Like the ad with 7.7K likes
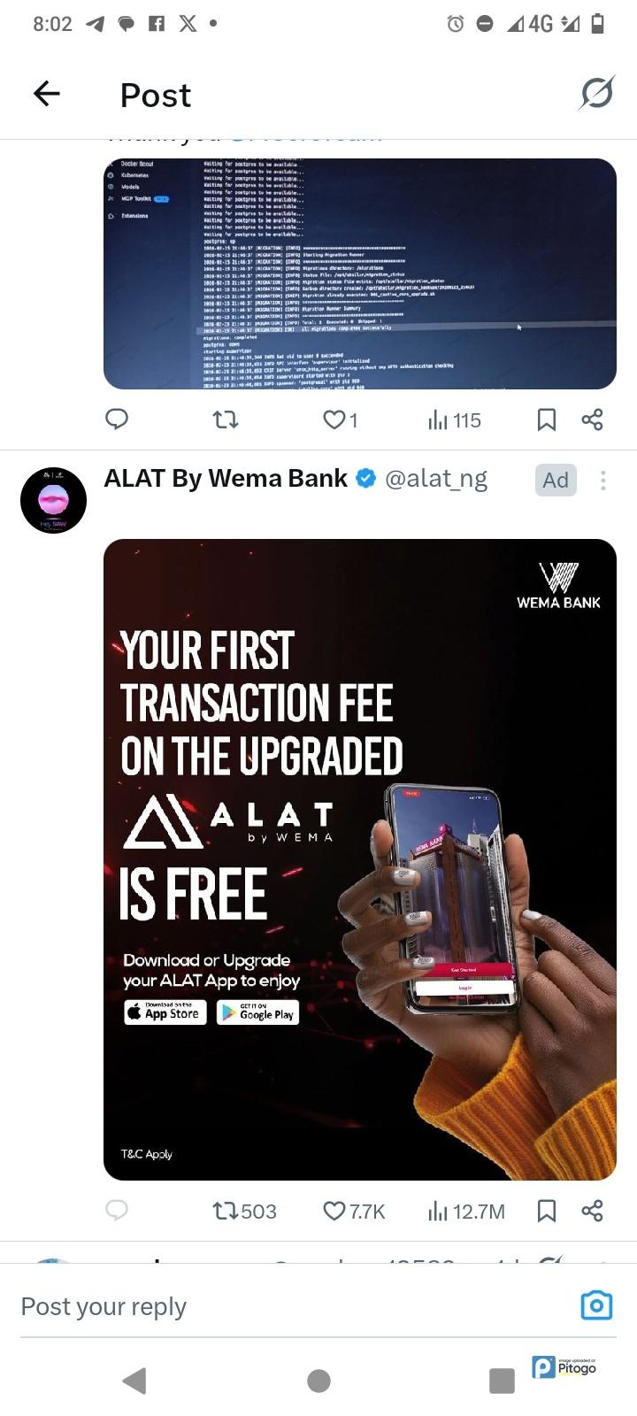The width and height of the screenshot is (637, 1416). tap(354, 1211)
